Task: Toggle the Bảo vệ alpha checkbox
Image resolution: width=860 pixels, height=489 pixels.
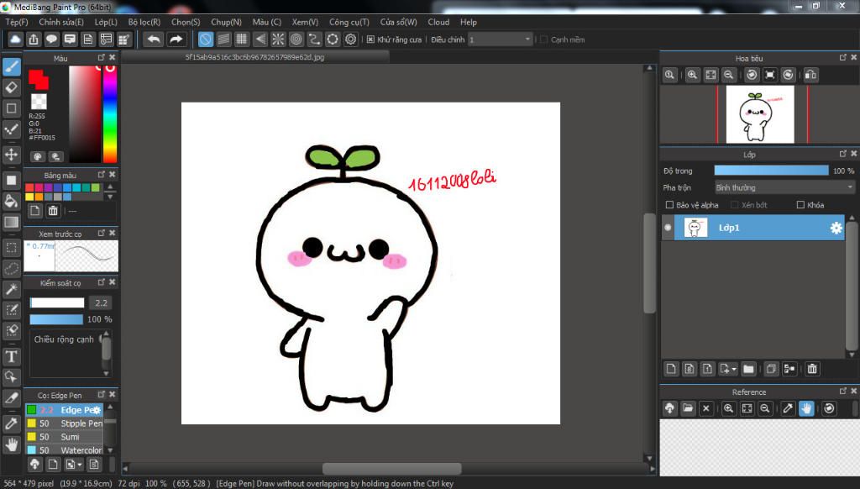Action: click(669, 205)
